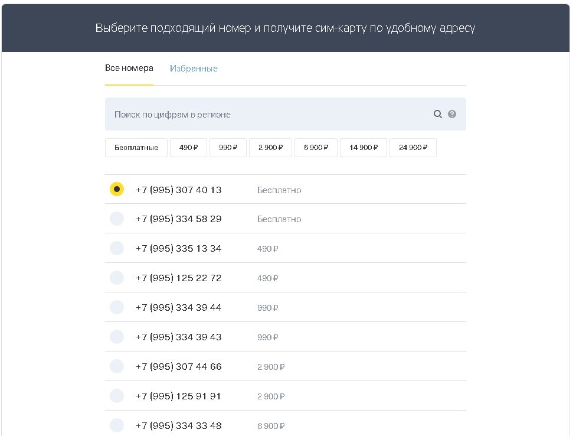This screenshot has height=436, width=576.
Task: Choose number +7 (995) 335 13 34 radio
Action: tap(117, 248)
